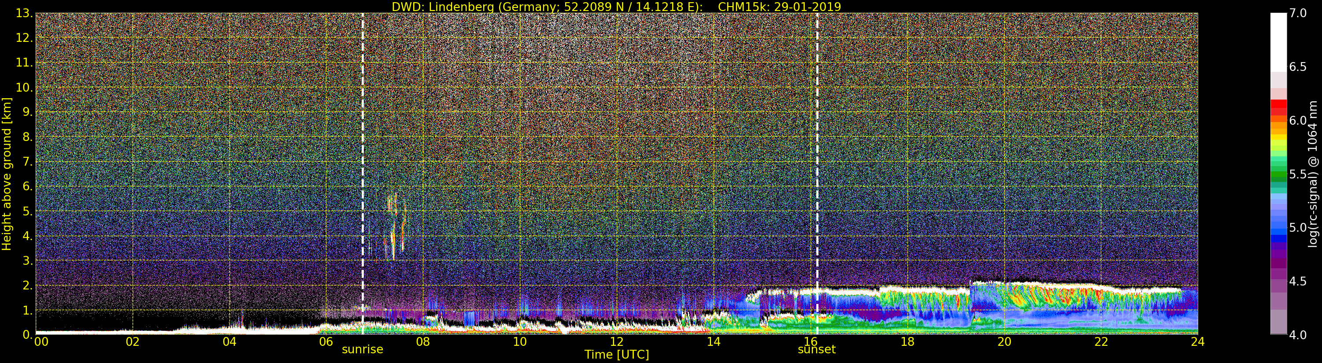
Task: Click the "sunset" text label
Action: click(816, 350)
